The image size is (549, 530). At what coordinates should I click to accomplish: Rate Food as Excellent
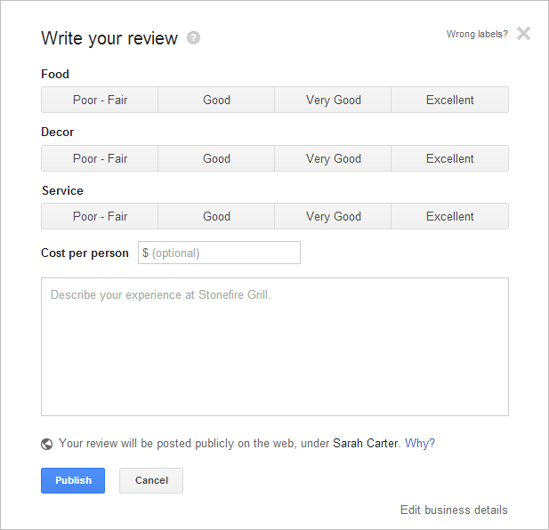450,100
